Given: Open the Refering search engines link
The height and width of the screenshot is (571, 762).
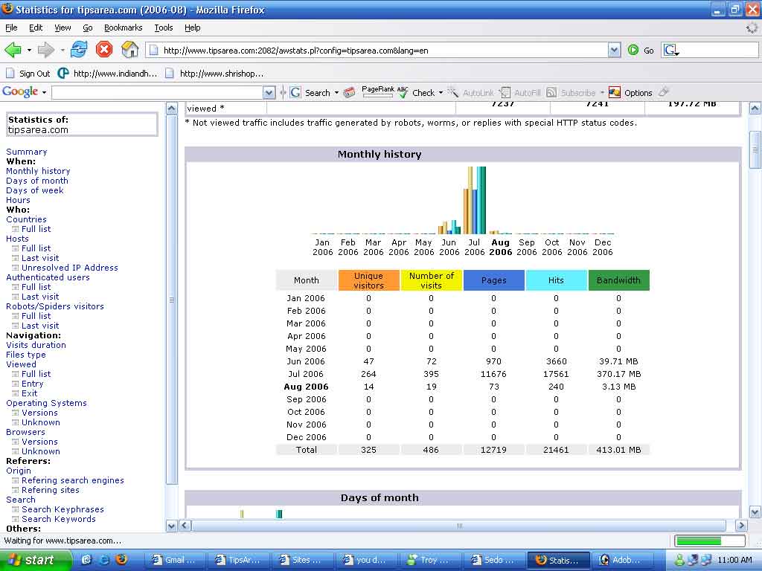Looking at the screenshot, I should pyautogui.click(x=72, y=480).
